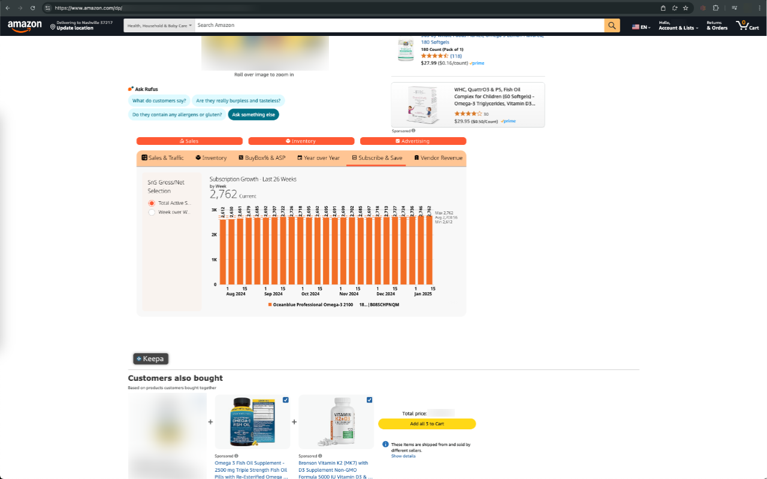Click the Keepa extension badge
Screen dimensions: 767x479
[x=150, y=359]
